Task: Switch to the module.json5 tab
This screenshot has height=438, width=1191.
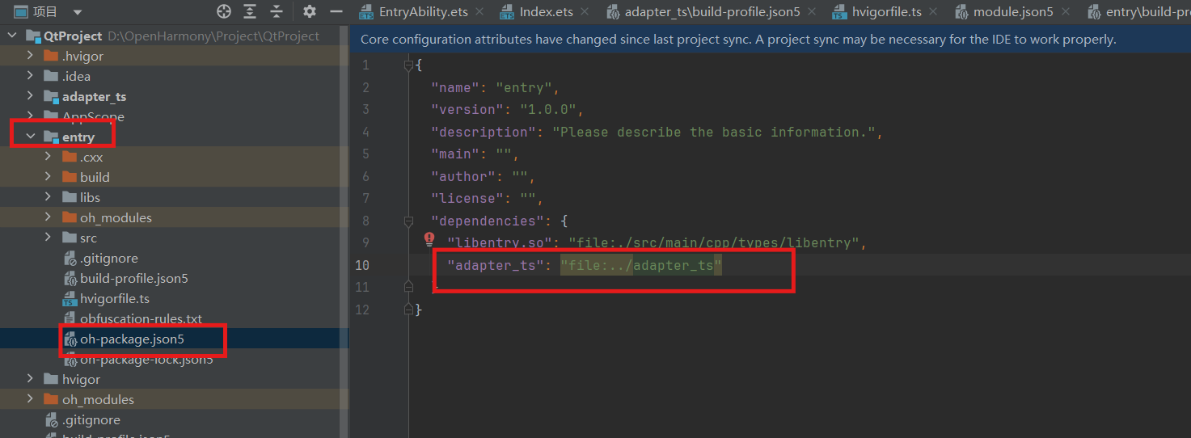Action: coord(1012,12)
